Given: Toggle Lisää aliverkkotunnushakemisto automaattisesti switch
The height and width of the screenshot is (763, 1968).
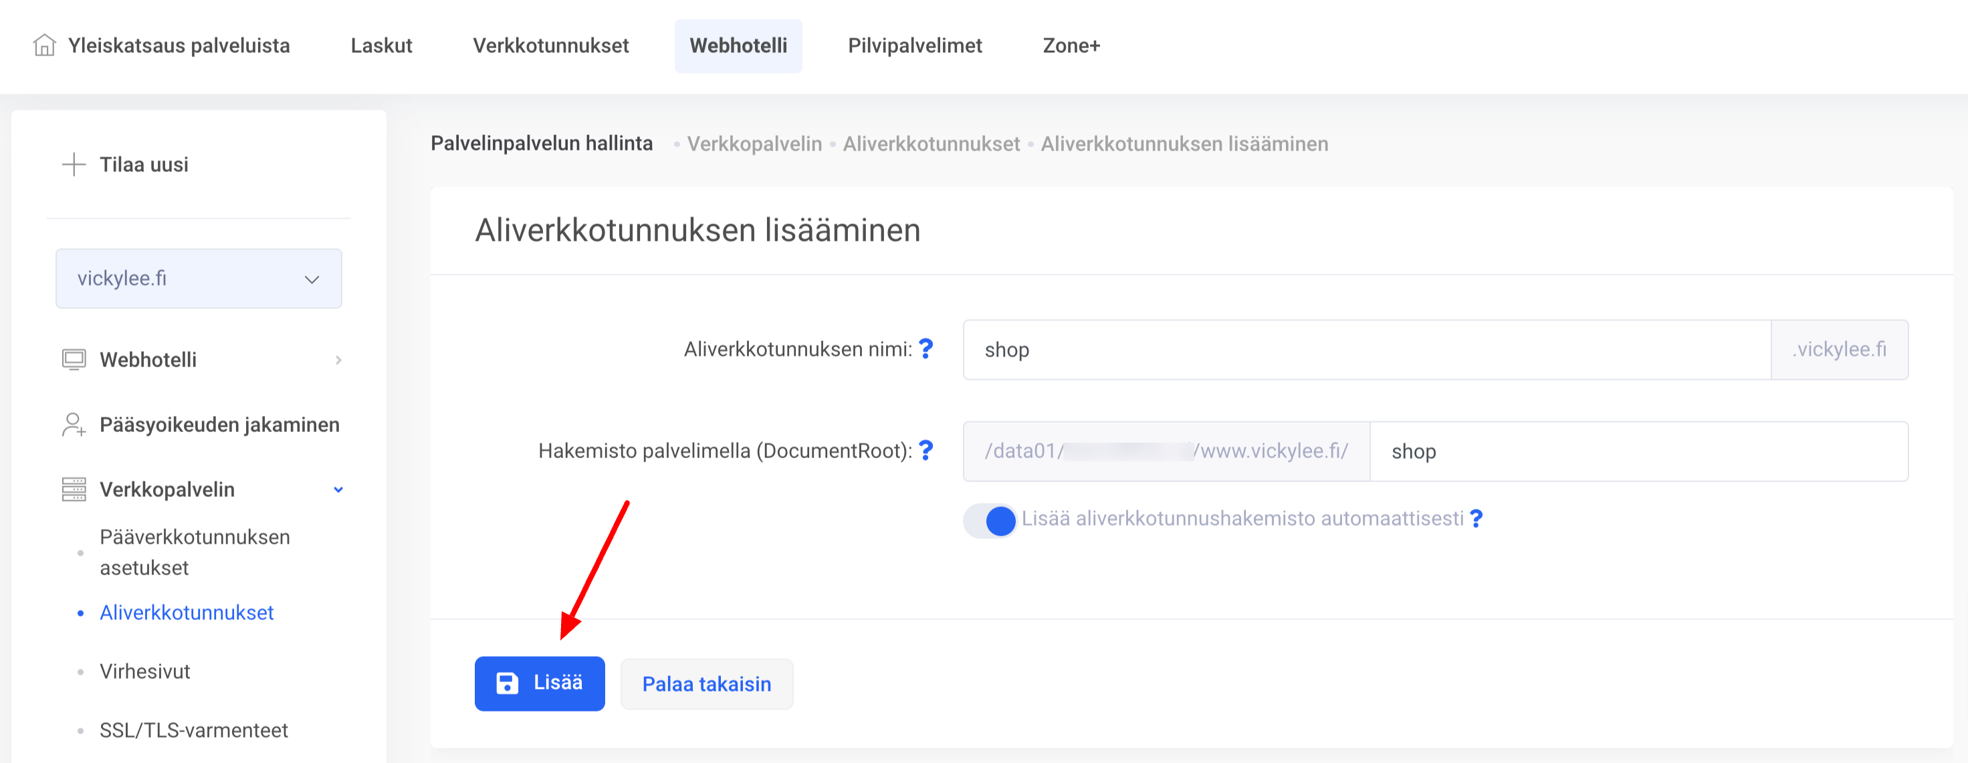Looking at the screenshot, I should (990, 521).
